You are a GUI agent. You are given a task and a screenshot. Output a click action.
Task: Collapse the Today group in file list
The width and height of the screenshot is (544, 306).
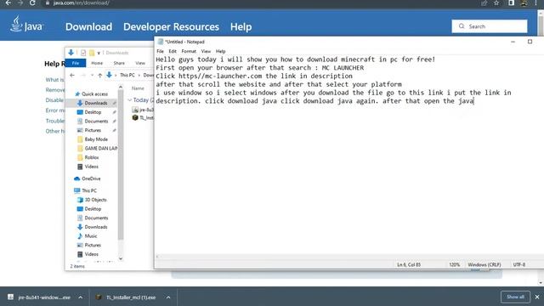[x=130, y=100]
